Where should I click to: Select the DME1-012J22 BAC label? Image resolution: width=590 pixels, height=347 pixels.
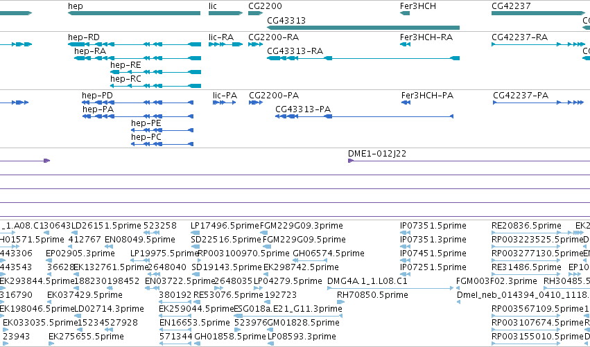coord(376,154)
